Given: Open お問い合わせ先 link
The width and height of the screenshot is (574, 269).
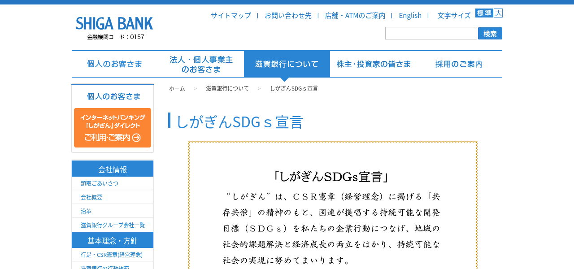Looking at the screenshot, I should [x=288, y=15].
